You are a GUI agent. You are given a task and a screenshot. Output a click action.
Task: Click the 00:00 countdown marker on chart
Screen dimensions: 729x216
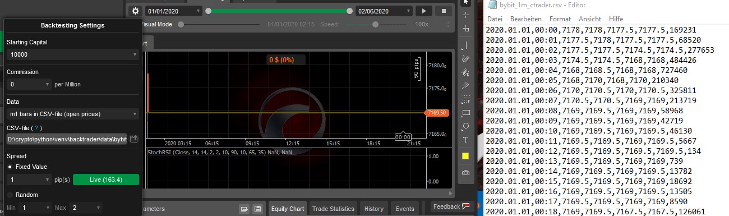[403, 136]
